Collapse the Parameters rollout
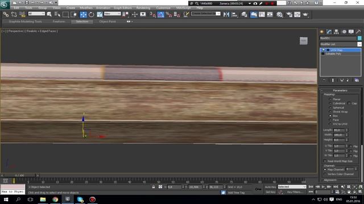364x204 pixels. click(x=340, y=91)
